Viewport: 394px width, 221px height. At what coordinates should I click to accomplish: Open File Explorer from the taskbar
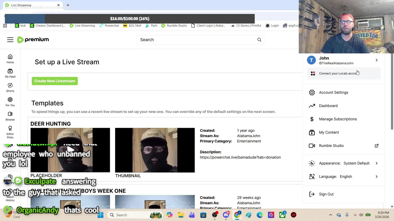click(181, 215)
